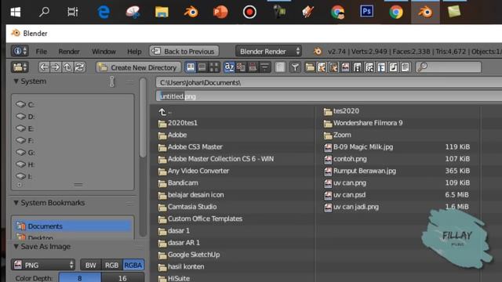Toggle file filtering funnel icon
Viewport: 502px width, 282px height.
pos(295,67)
